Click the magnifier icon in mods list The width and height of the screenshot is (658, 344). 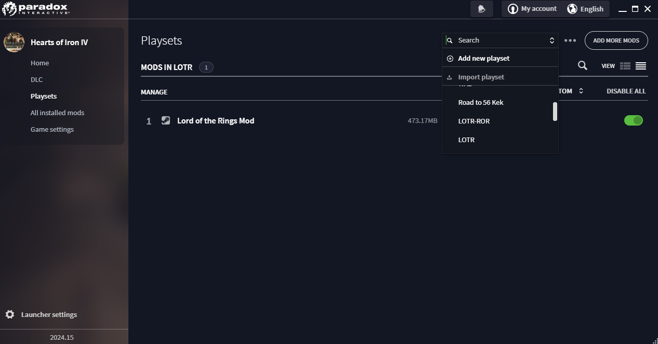[x=583, y=65]
